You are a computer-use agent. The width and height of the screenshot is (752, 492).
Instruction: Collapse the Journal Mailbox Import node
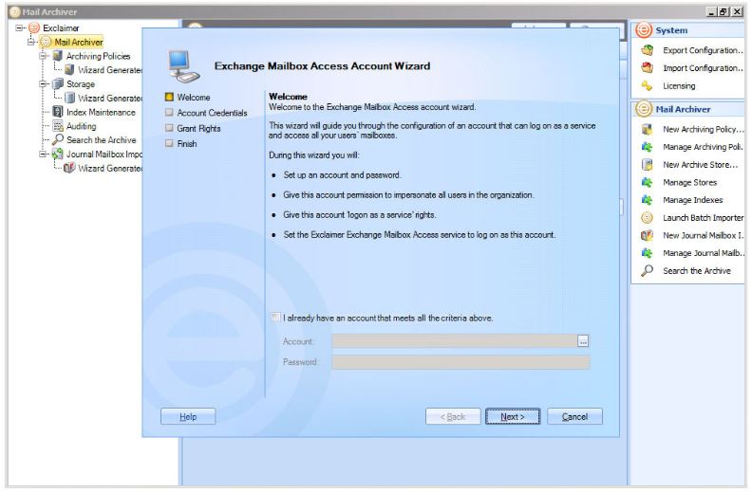[x=43, y=155]
